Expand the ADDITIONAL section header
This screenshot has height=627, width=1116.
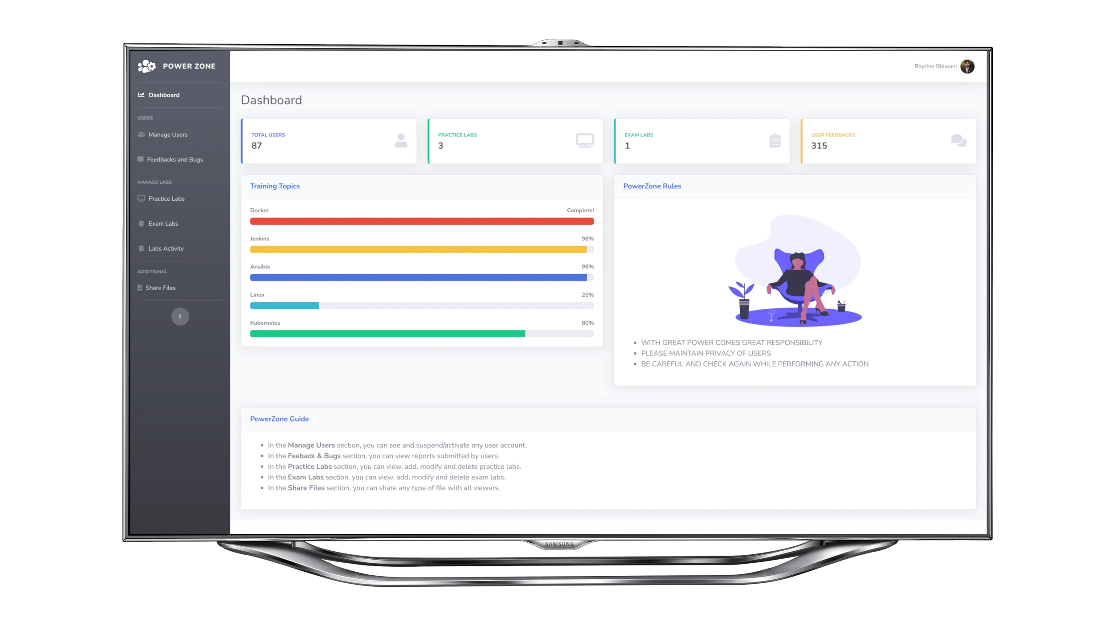[x=153, y=271]
